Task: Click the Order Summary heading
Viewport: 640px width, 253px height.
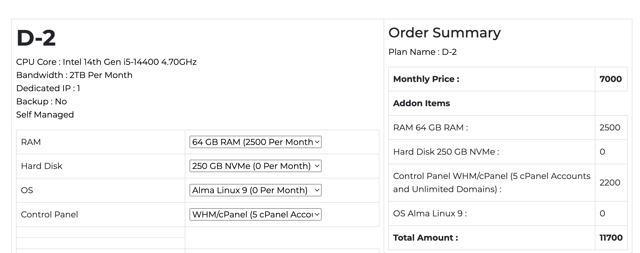Action: pyautogui.click(x=444, y=33)
